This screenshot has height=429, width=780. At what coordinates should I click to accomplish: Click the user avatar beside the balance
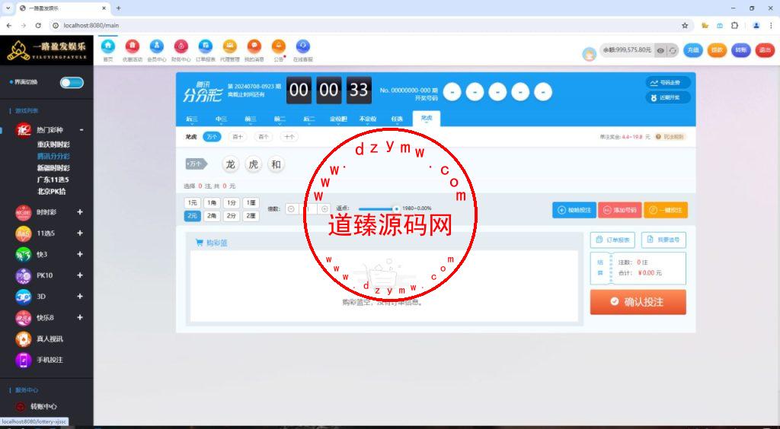coord(590,54)
